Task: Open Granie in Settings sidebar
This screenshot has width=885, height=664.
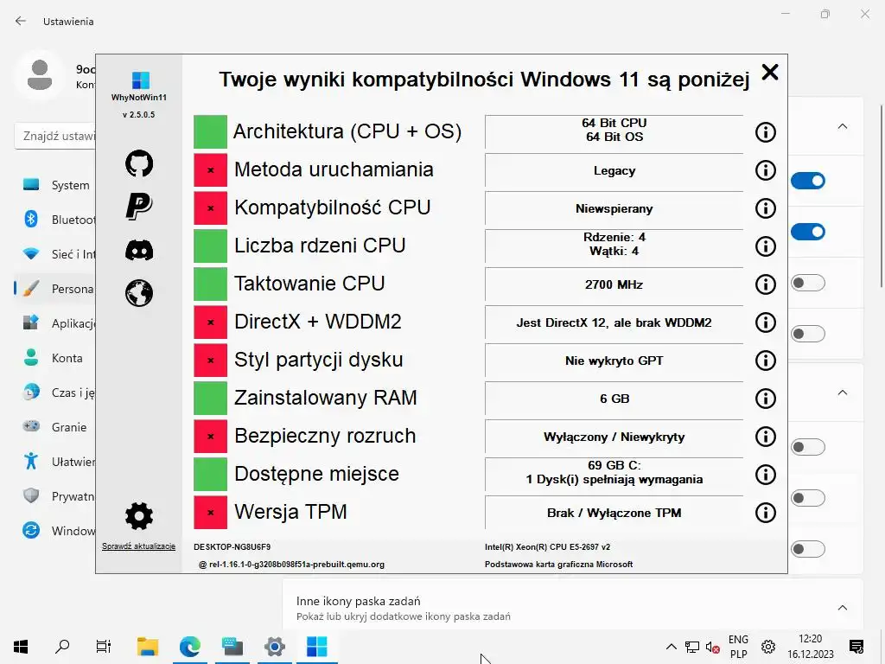Action: coord(56,427)
